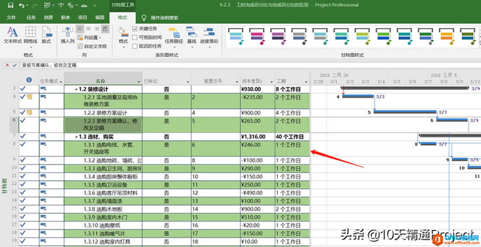Click the 操作说明搜索 tell-me search box

164,18
